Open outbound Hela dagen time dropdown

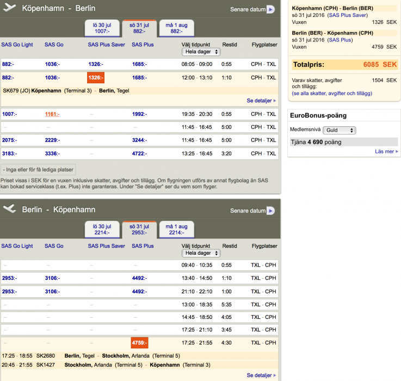[201, 52]
